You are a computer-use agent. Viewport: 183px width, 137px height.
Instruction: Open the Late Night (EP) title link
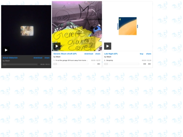coord(111,54)
